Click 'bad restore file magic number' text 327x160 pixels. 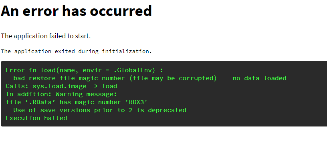point(69,78)
